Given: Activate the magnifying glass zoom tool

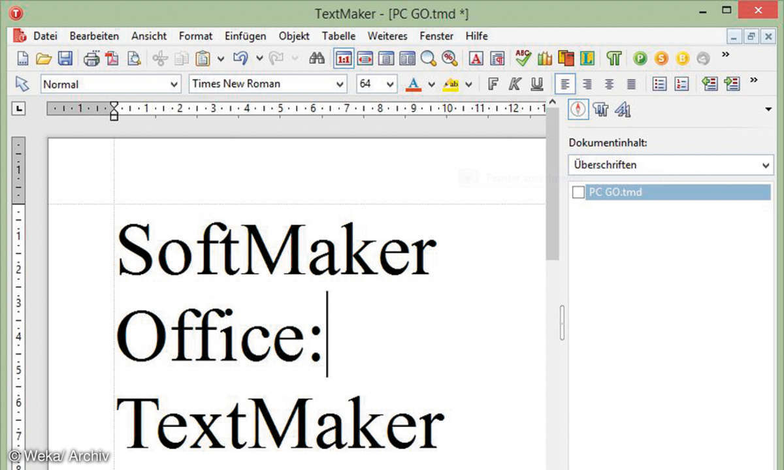Looking at the screenshot, I should (428, 59).
